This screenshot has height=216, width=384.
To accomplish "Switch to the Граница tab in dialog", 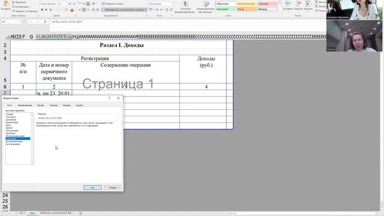I will click(53, 106).
